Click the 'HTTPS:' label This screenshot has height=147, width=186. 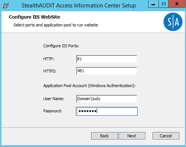pyautogui.click(x=50, y=71)
